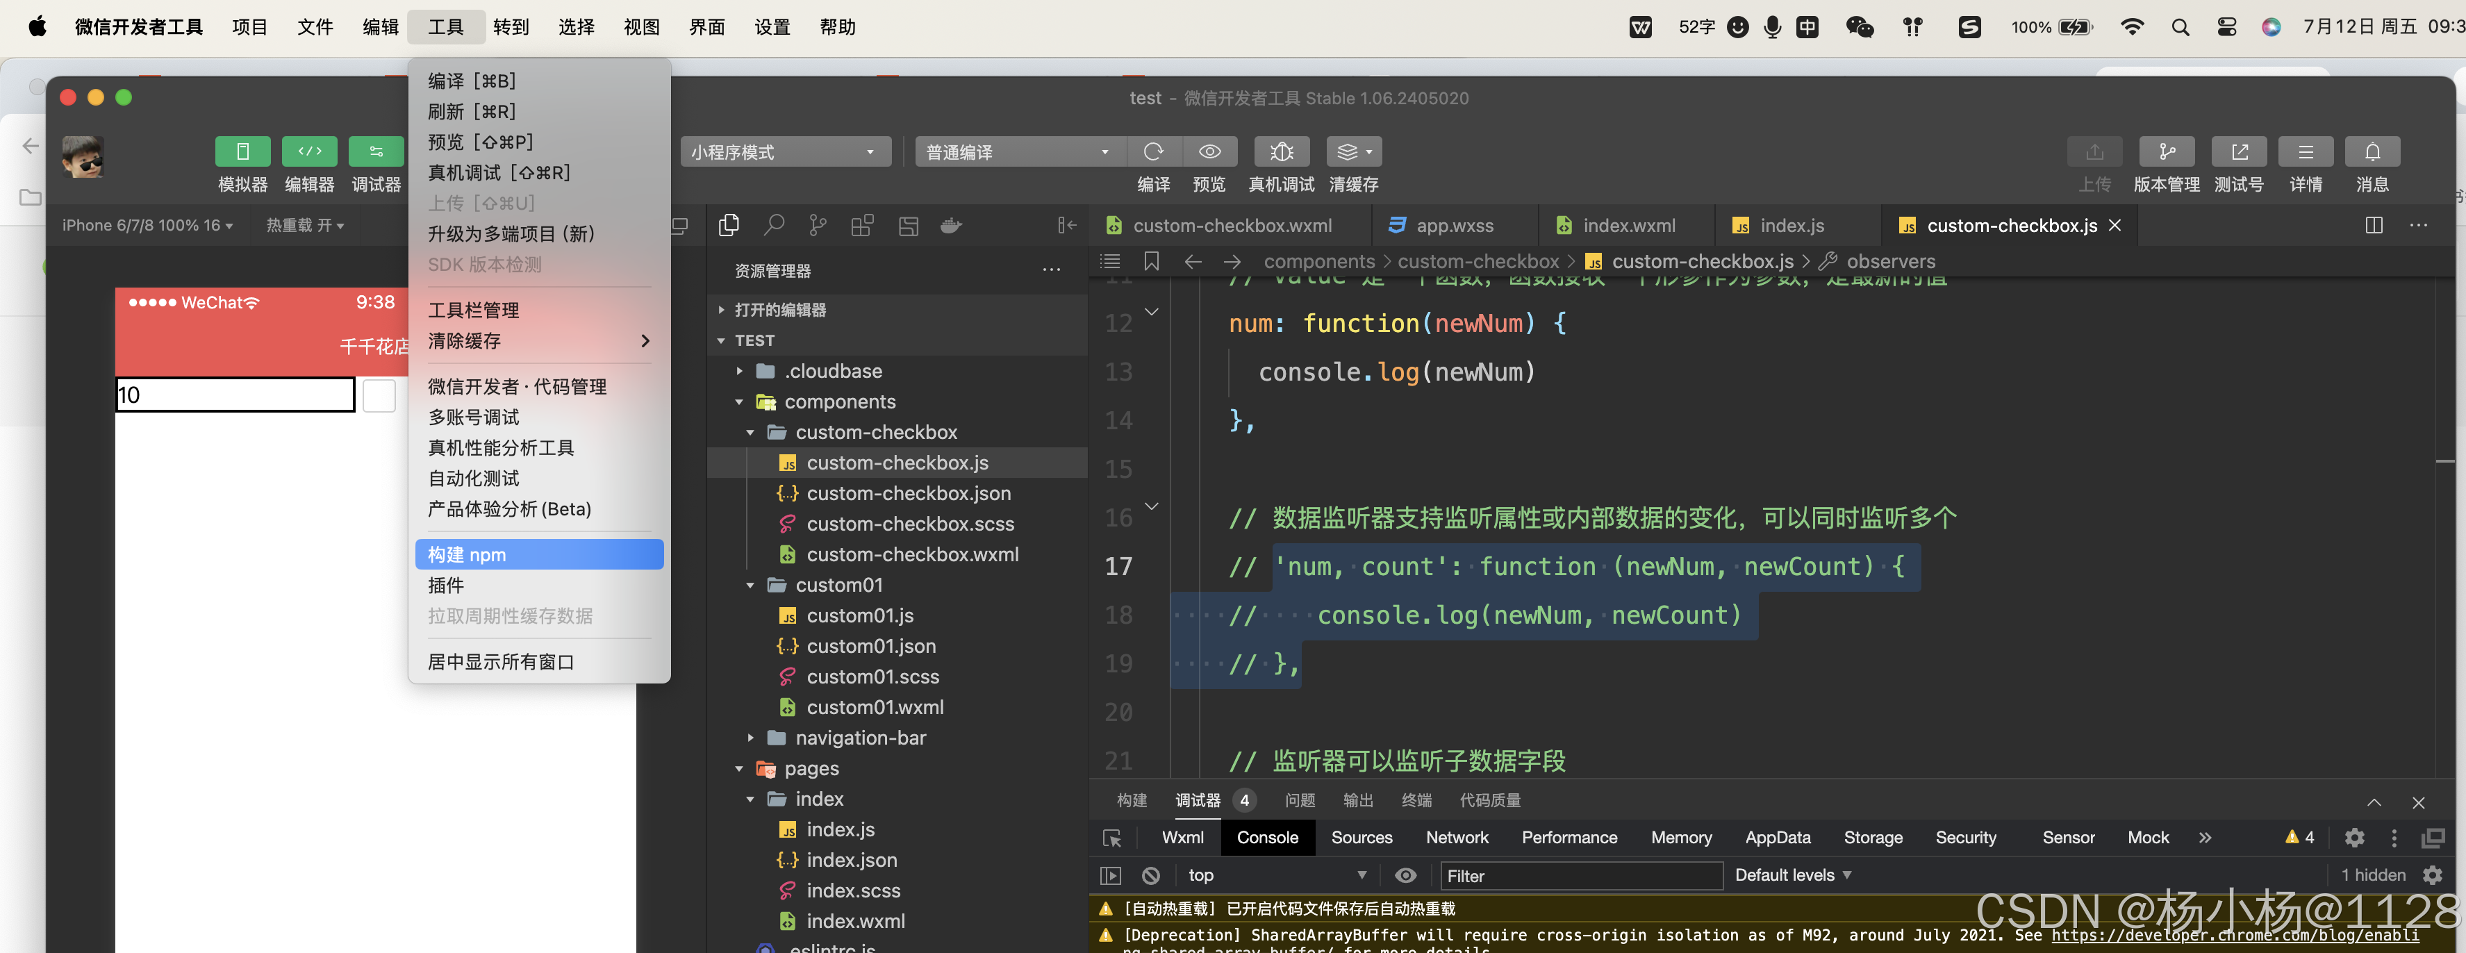Switch to the Sources devtools tab

[1362, 838]
